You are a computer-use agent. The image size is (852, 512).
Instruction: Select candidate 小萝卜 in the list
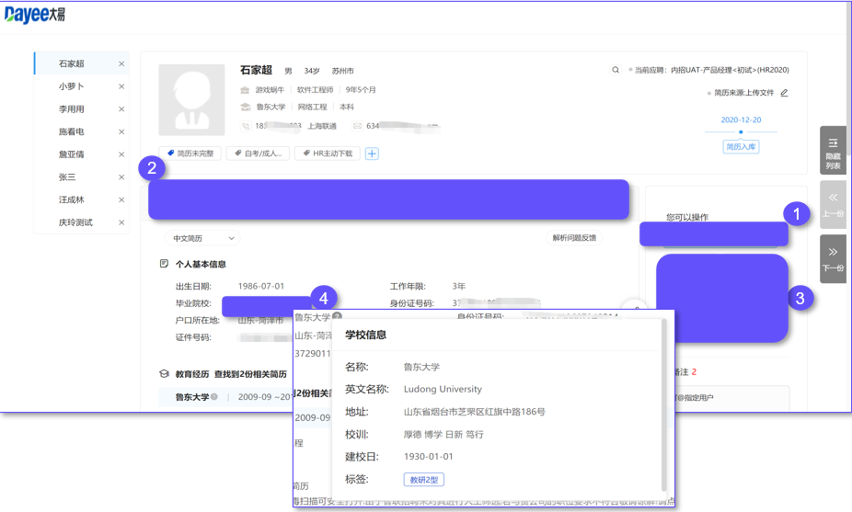pos(71,86)
